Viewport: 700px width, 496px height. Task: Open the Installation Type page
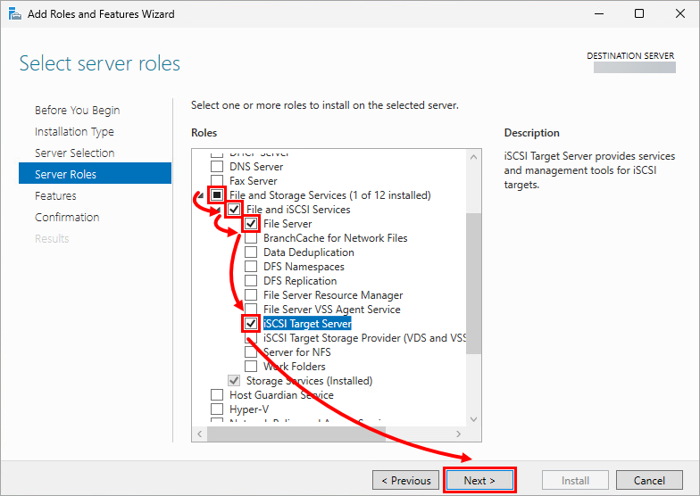click(x=74, y=132)
